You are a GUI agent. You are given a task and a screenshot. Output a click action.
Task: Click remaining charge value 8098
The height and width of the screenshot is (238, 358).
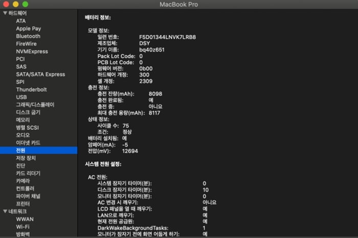coord(155,93)
